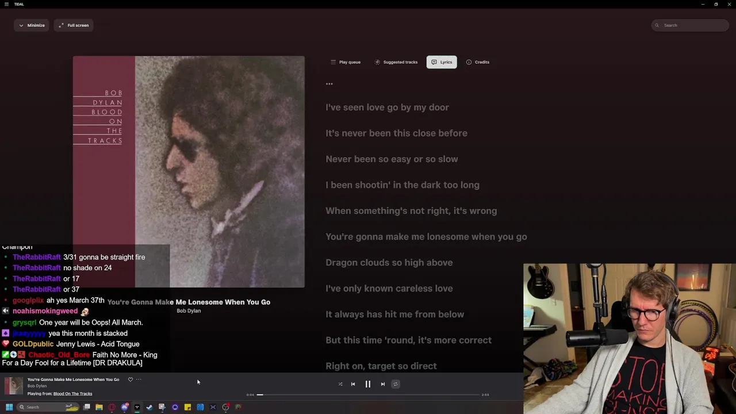This screenshot has width=736, height=414.
Task: Jump to lyric "I've seen love go by my door"
Action: point(387,108)
